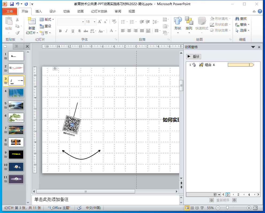Open the 形状 shapes gallery
The width and height of the screenshot is (265, 213).
178,25
